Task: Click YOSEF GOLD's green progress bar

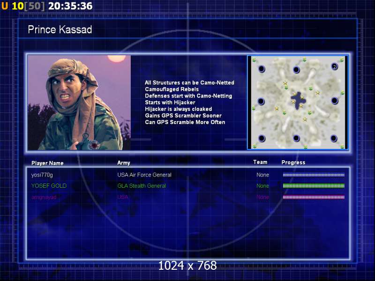Action: pos(314,185)
